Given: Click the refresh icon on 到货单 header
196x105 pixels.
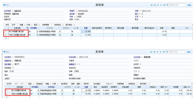Looking at the screenshot, I should click(x=152, y=5).
